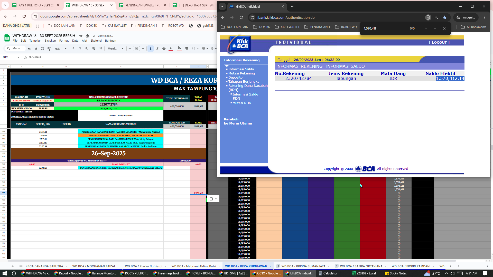The height and width of the screenshot is (277, 493).
Task: Toggle bold formatting in Sheets toolbar
Action: click(151, 49)
